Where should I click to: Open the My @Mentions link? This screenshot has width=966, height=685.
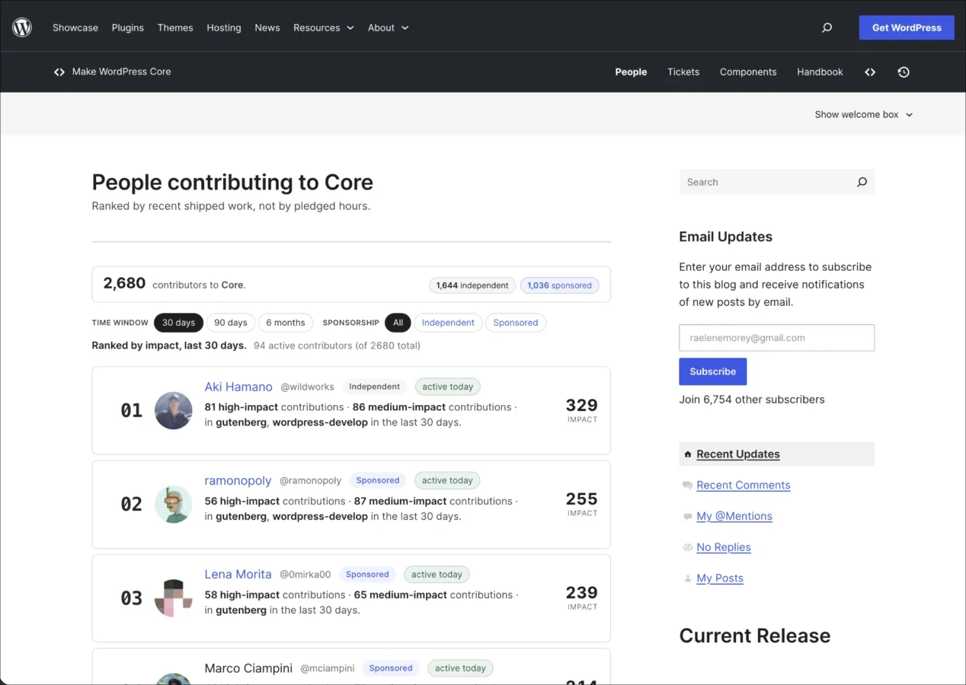[734, 517]
